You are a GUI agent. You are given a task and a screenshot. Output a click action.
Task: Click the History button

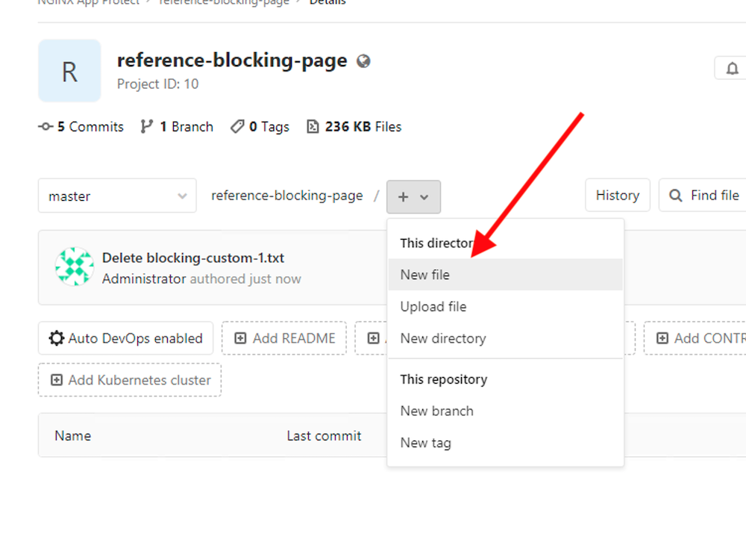click(x=618, y=195)
